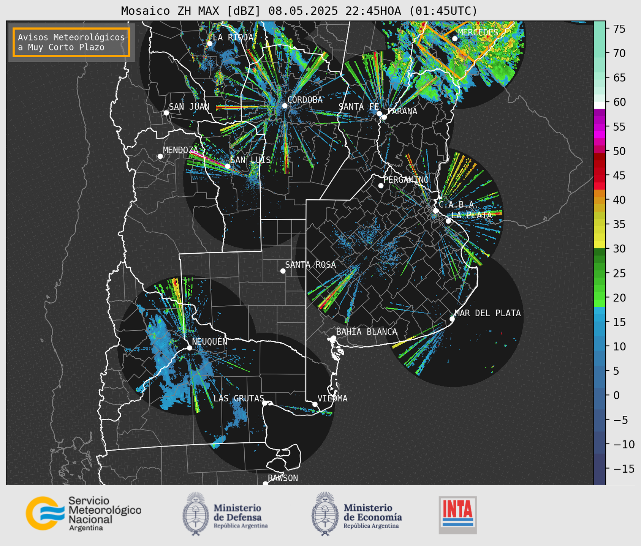Click the PARANA marker dot

(384, 117)
